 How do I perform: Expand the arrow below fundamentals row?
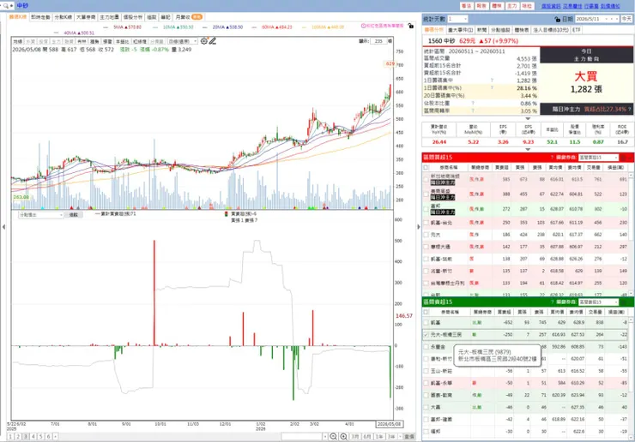tap(528, 149)
